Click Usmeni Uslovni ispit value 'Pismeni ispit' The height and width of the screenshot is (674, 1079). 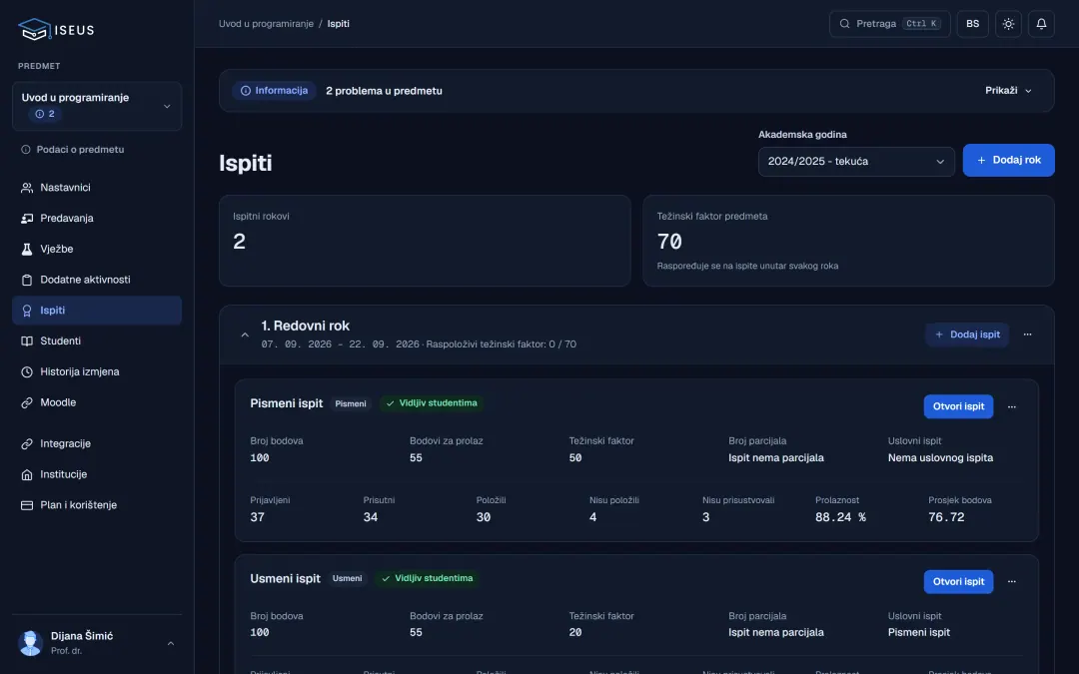pyautogui.click(x=919, y=633)
